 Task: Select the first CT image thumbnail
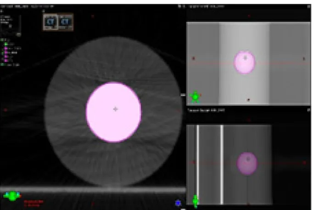click(50, 22)
